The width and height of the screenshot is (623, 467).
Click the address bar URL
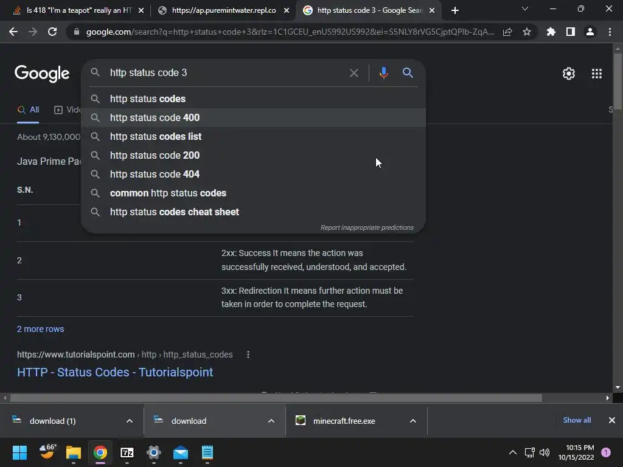click(x=290, y=32)
